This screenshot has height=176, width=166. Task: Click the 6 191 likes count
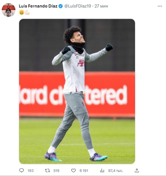tap(84, 171)
